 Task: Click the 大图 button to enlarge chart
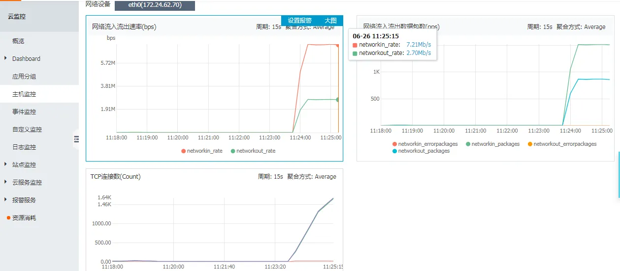[x=330, y=21]
